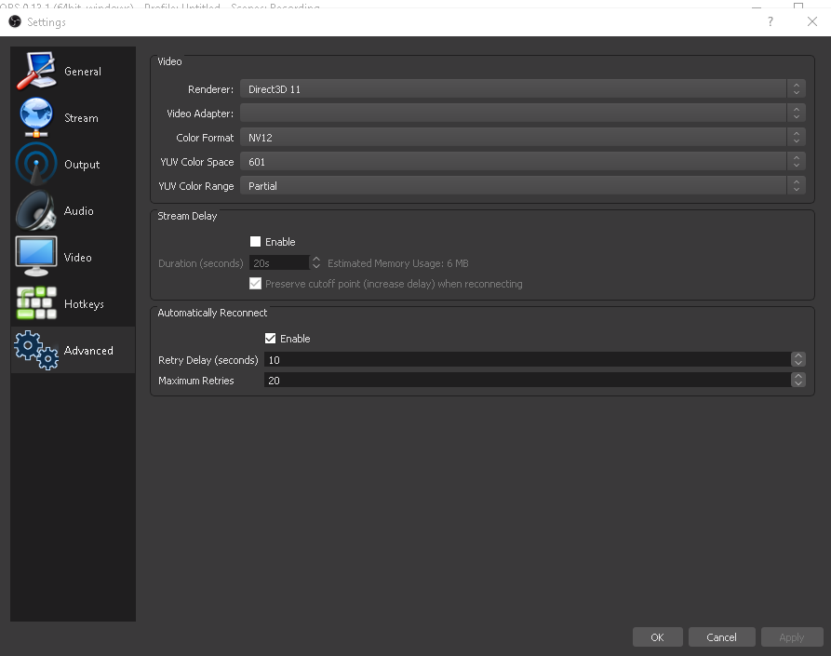Select the Video monitor icon
The height and width of the screenshot is (656, 831).
(x=36, y=257)
